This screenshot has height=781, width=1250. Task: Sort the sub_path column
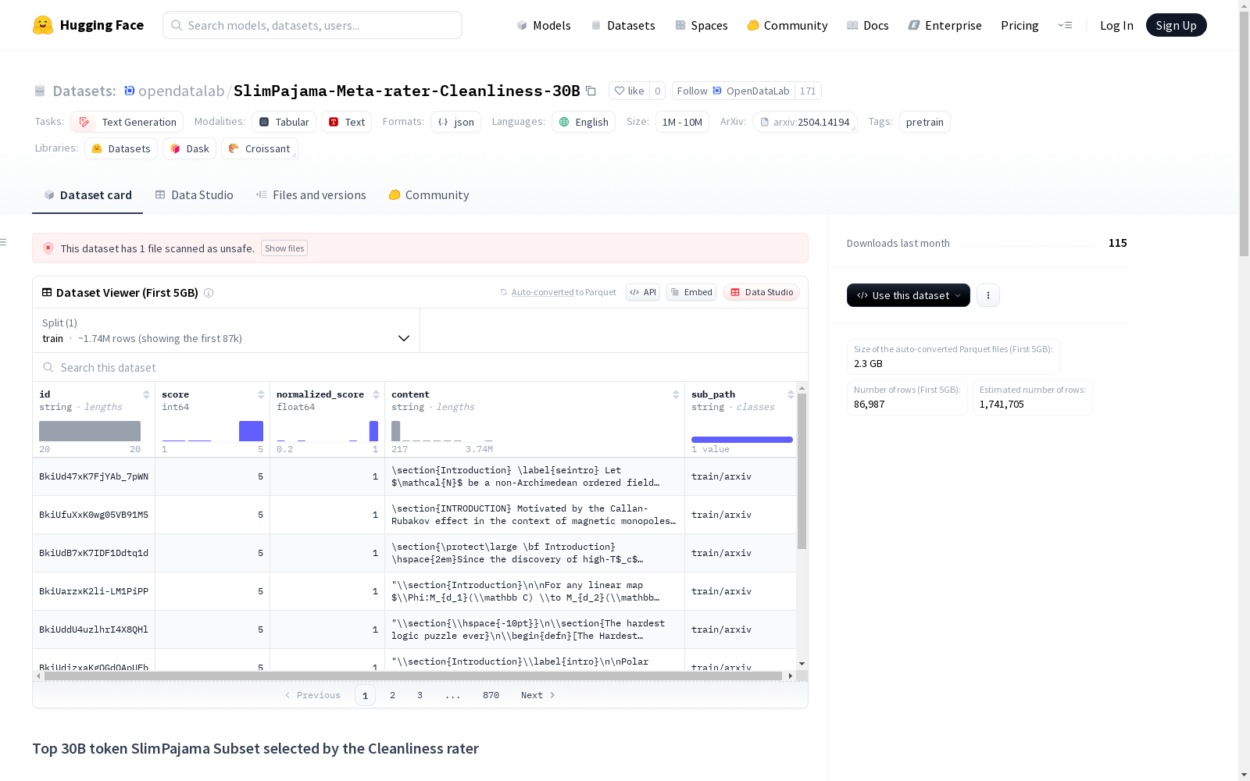tap(791, 394)
